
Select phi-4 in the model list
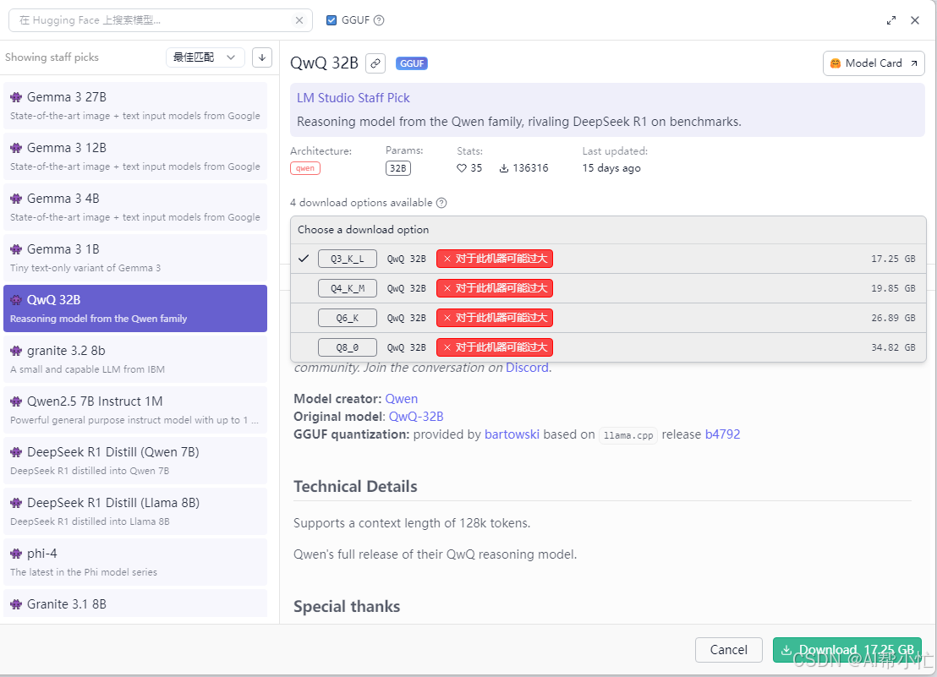[x=135, y=562]
